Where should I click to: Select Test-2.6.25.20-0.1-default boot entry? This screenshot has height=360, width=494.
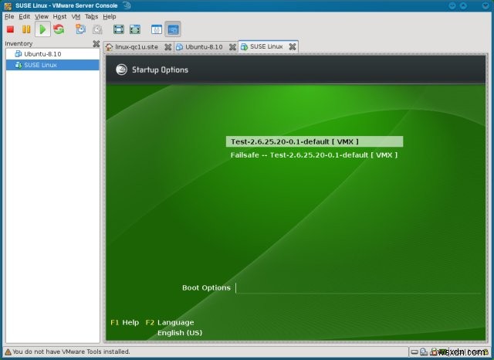tap(314, 141)
